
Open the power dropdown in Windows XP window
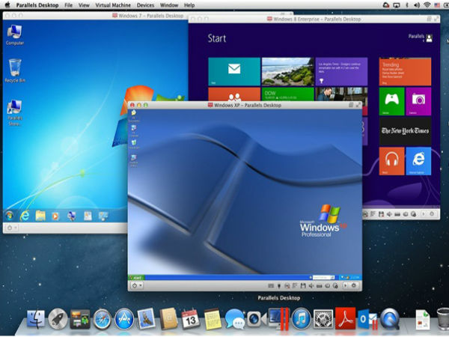coord(137,285)
